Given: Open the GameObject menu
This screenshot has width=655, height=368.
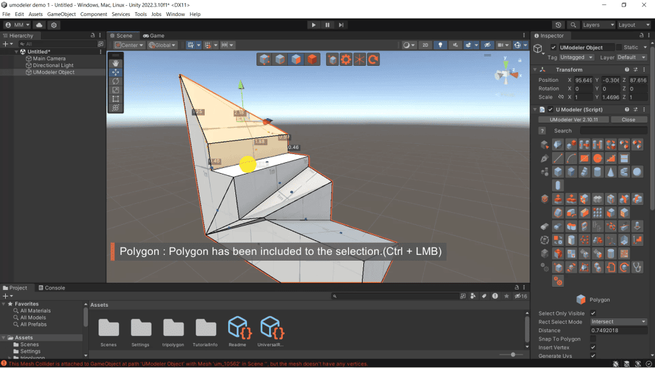Looking at the screenshot, I should pyautogui.click(x=61, y=14).
